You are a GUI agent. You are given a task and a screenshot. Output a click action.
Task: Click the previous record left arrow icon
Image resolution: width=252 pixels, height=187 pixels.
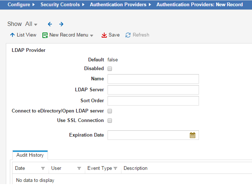[x=50, y=24]
